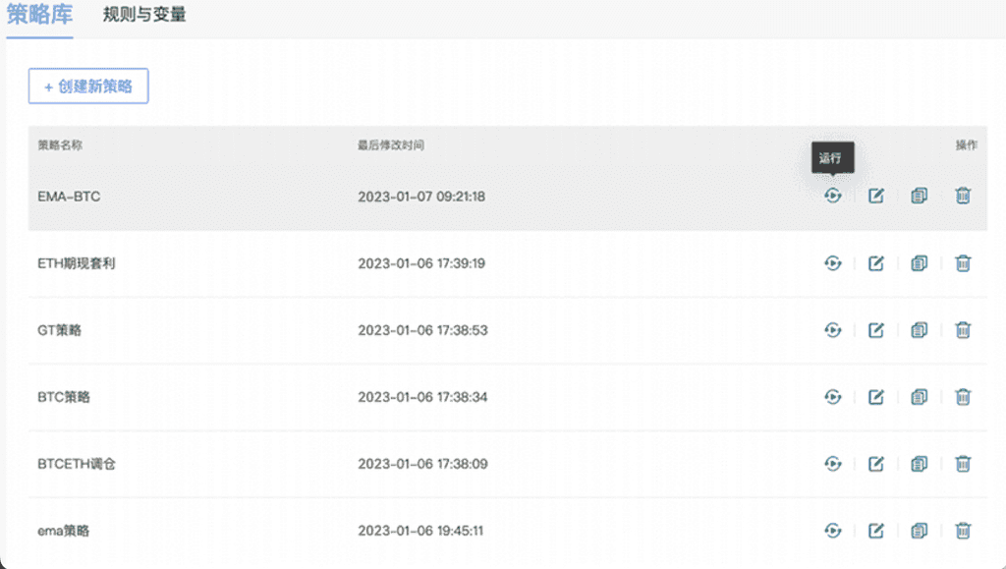Delete the EMA-BTC strategy

coord(963,196)
